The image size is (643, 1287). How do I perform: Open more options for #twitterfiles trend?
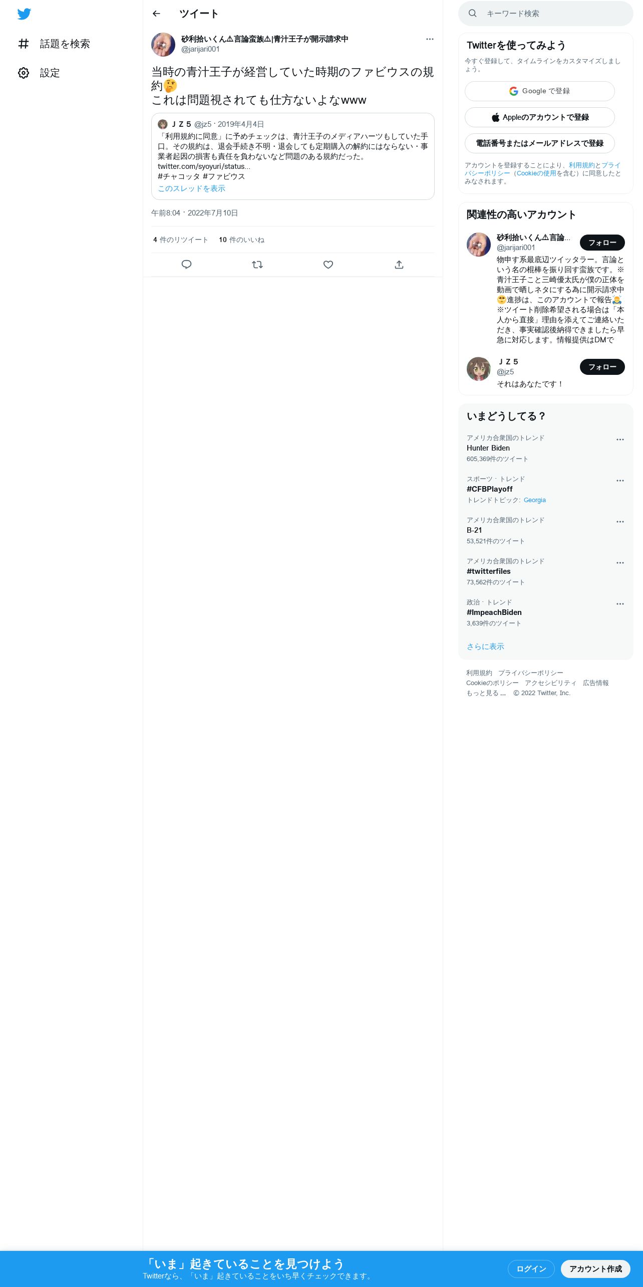click(620, 563)
